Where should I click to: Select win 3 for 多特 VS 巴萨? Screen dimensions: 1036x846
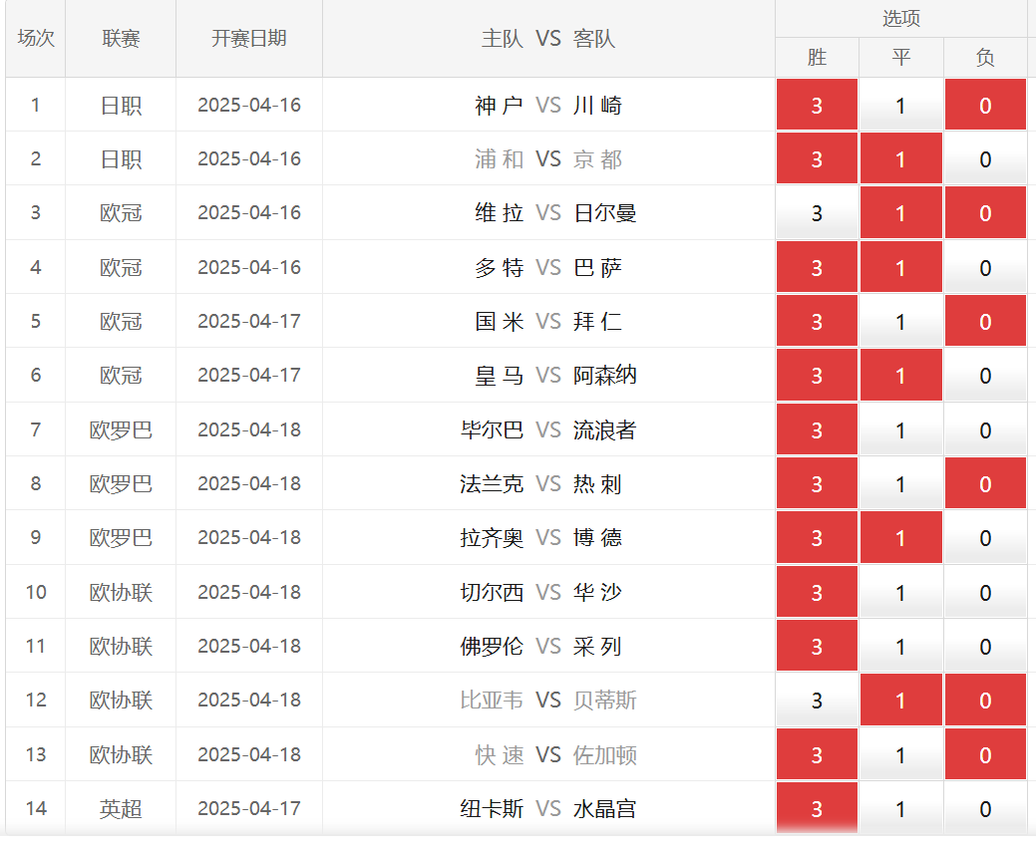[x=817, y=267]
